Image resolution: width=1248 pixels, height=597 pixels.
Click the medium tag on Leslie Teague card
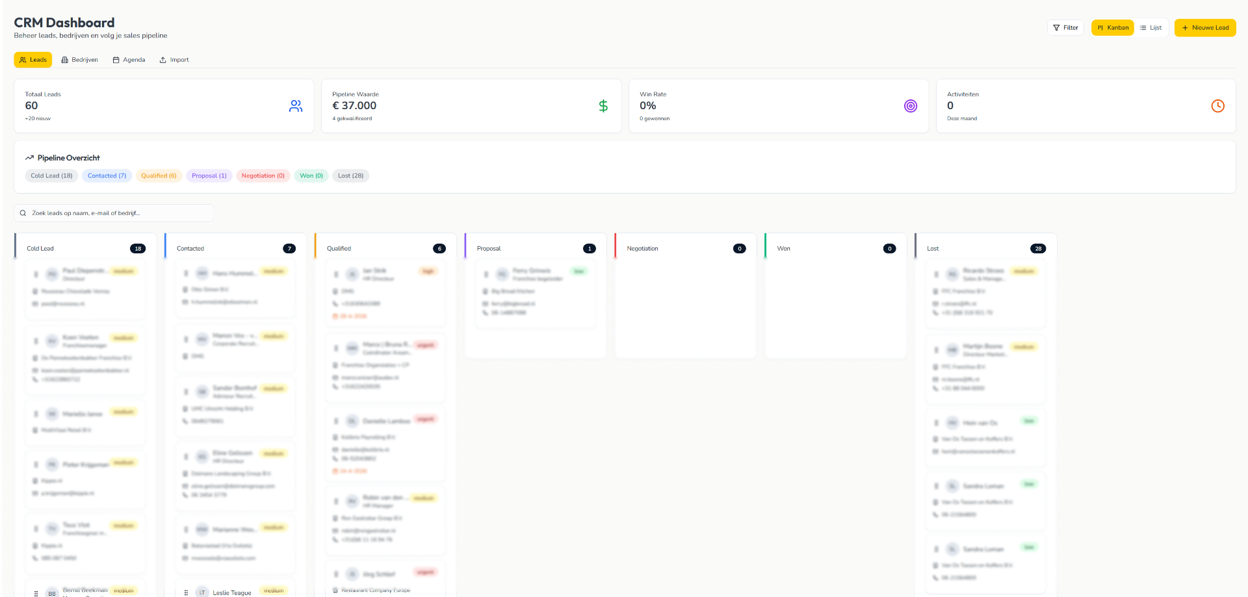(x=274, y=591)
